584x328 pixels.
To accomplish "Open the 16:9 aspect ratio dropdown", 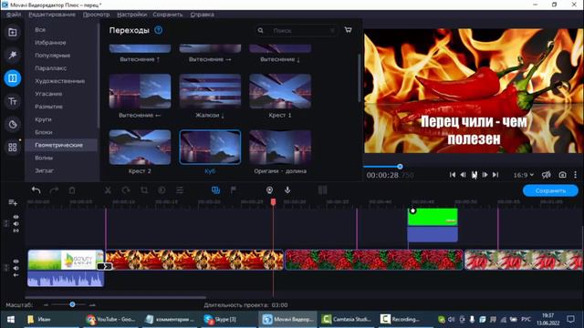I will (x=523, y=175).
